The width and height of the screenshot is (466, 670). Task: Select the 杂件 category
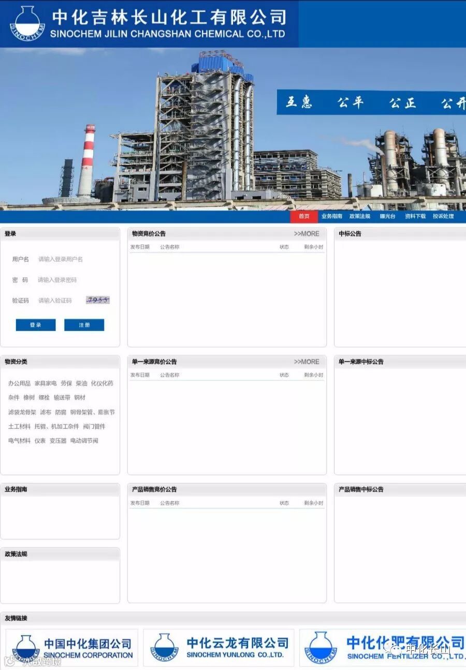coord(13,398)
